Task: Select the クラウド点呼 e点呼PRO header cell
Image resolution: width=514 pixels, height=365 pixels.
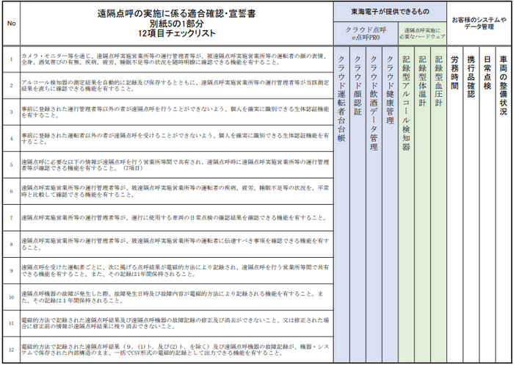Action: 366,34
